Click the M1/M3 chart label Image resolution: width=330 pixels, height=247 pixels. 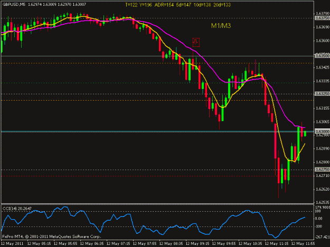221,26
